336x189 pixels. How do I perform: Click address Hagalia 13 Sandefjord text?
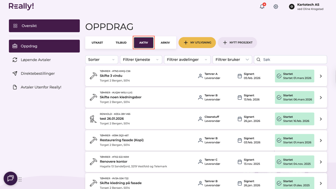(133, 166)
